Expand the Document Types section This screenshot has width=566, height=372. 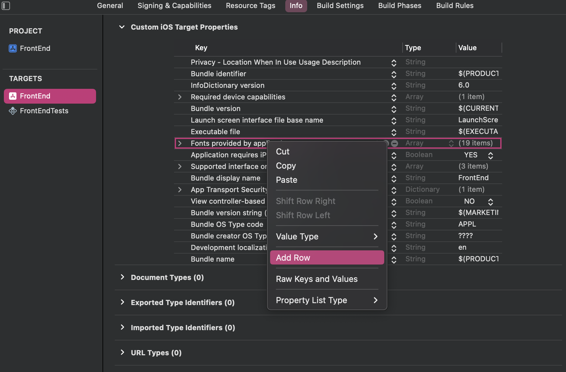pos(122,277)
